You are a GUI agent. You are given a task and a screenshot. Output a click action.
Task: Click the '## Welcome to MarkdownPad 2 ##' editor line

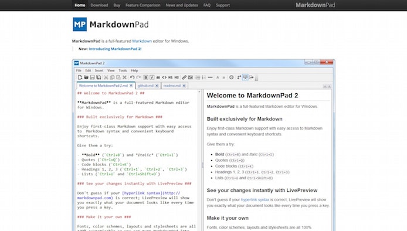click(111, 93)
